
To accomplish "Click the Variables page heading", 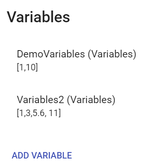I will (x=38, y=17).
